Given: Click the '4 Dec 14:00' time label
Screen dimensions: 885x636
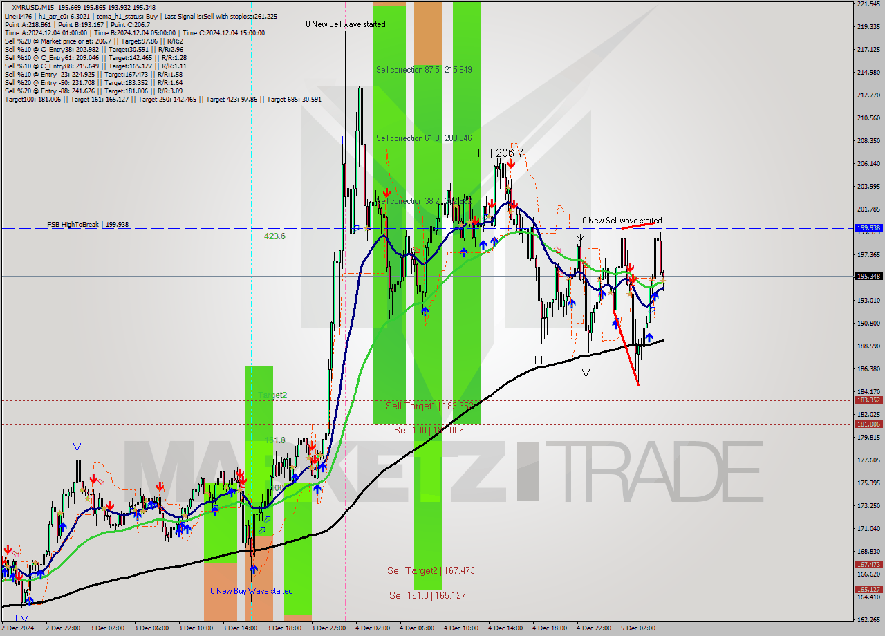Looking at the screenshot, I should [x=506, y=628].
